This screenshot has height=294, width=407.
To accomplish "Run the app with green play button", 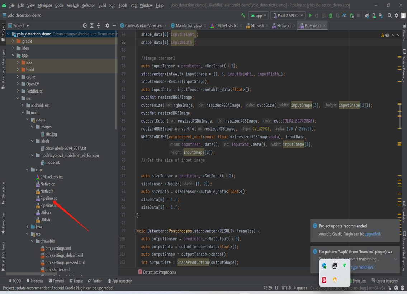I will click(310, 15).
